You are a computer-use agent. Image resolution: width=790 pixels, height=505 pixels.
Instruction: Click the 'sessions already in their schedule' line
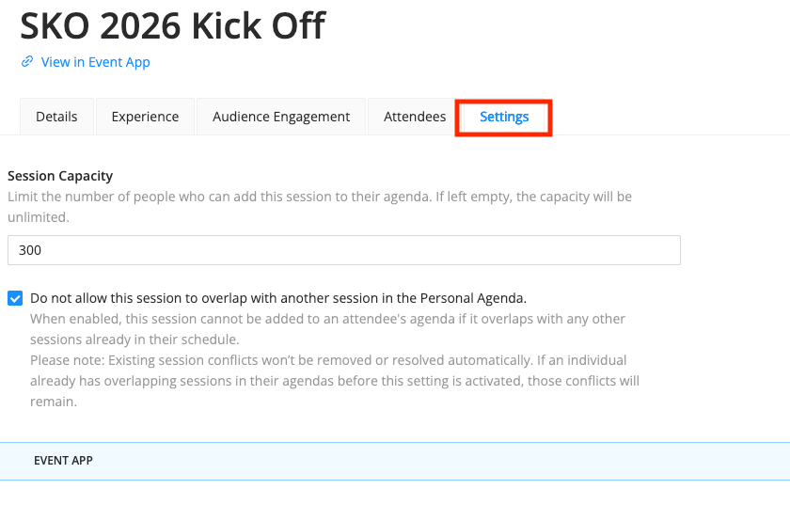134,339
